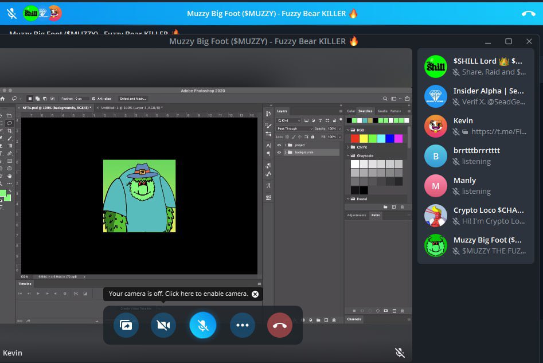This screenshot has height=363, width=543.
Task: Enable camera with the crossed camera button
Action: tap(163, 325)
